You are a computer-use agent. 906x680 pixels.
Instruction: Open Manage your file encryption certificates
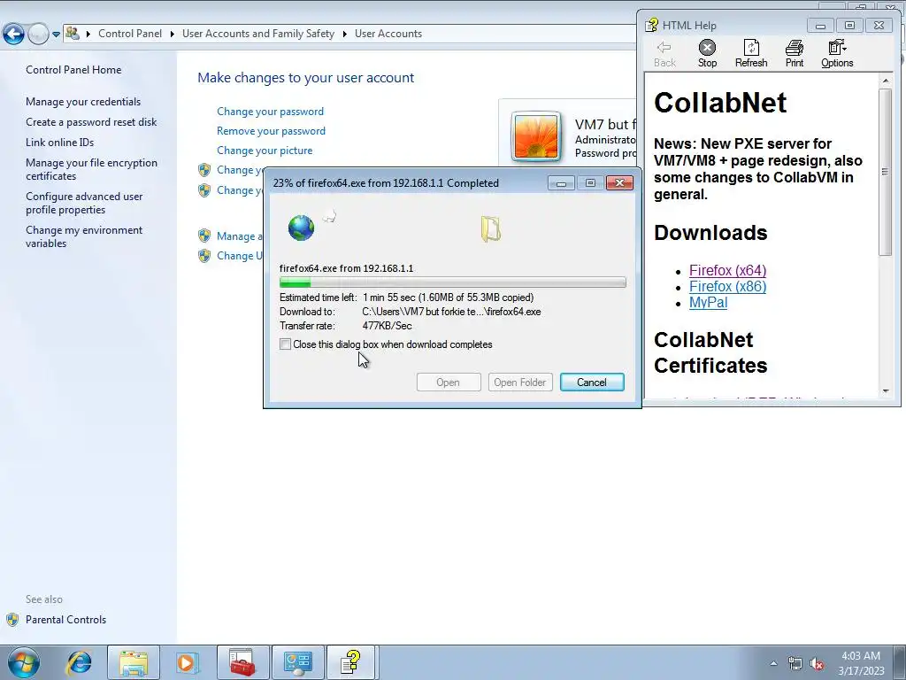pos(91,169)
